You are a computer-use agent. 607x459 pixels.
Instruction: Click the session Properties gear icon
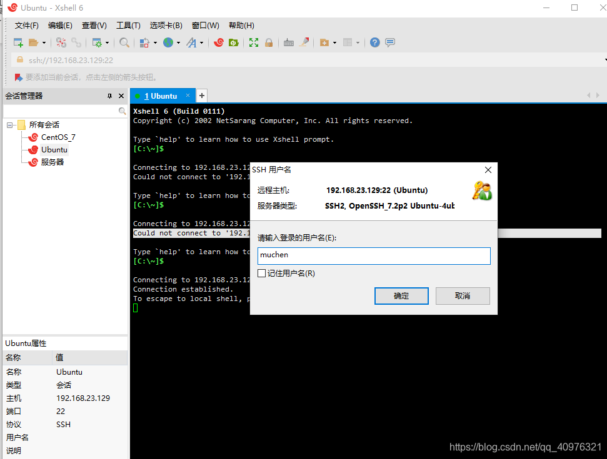97,42
